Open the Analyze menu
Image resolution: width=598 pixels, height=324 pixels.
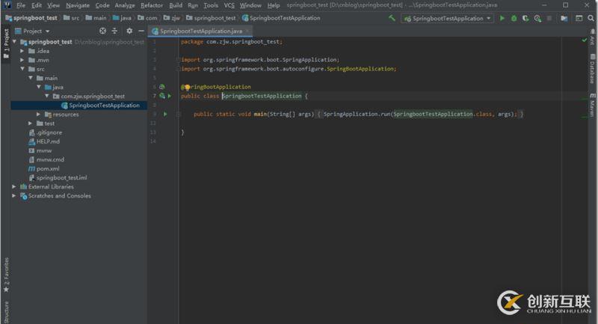125,5
